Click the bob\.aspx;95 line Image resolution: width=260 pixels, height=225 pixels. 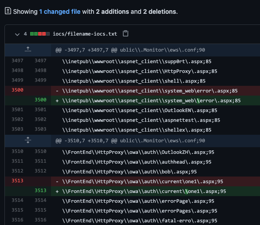(130, 172)
